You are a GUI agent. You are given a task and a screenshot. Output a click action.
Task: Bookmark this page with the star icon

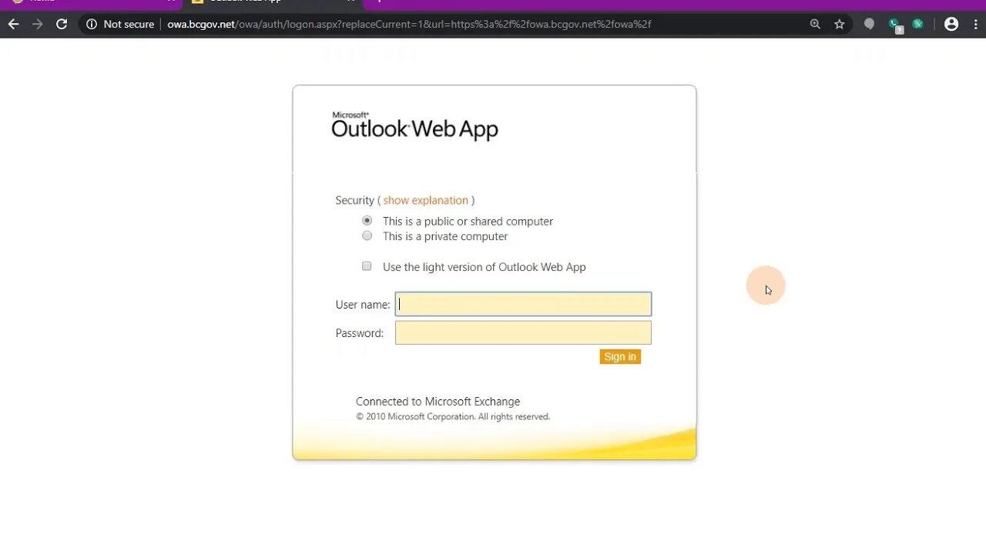(x=840, y=24)
